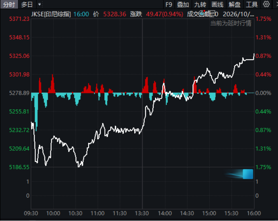Open the F9 details button

tap(169, 4)
